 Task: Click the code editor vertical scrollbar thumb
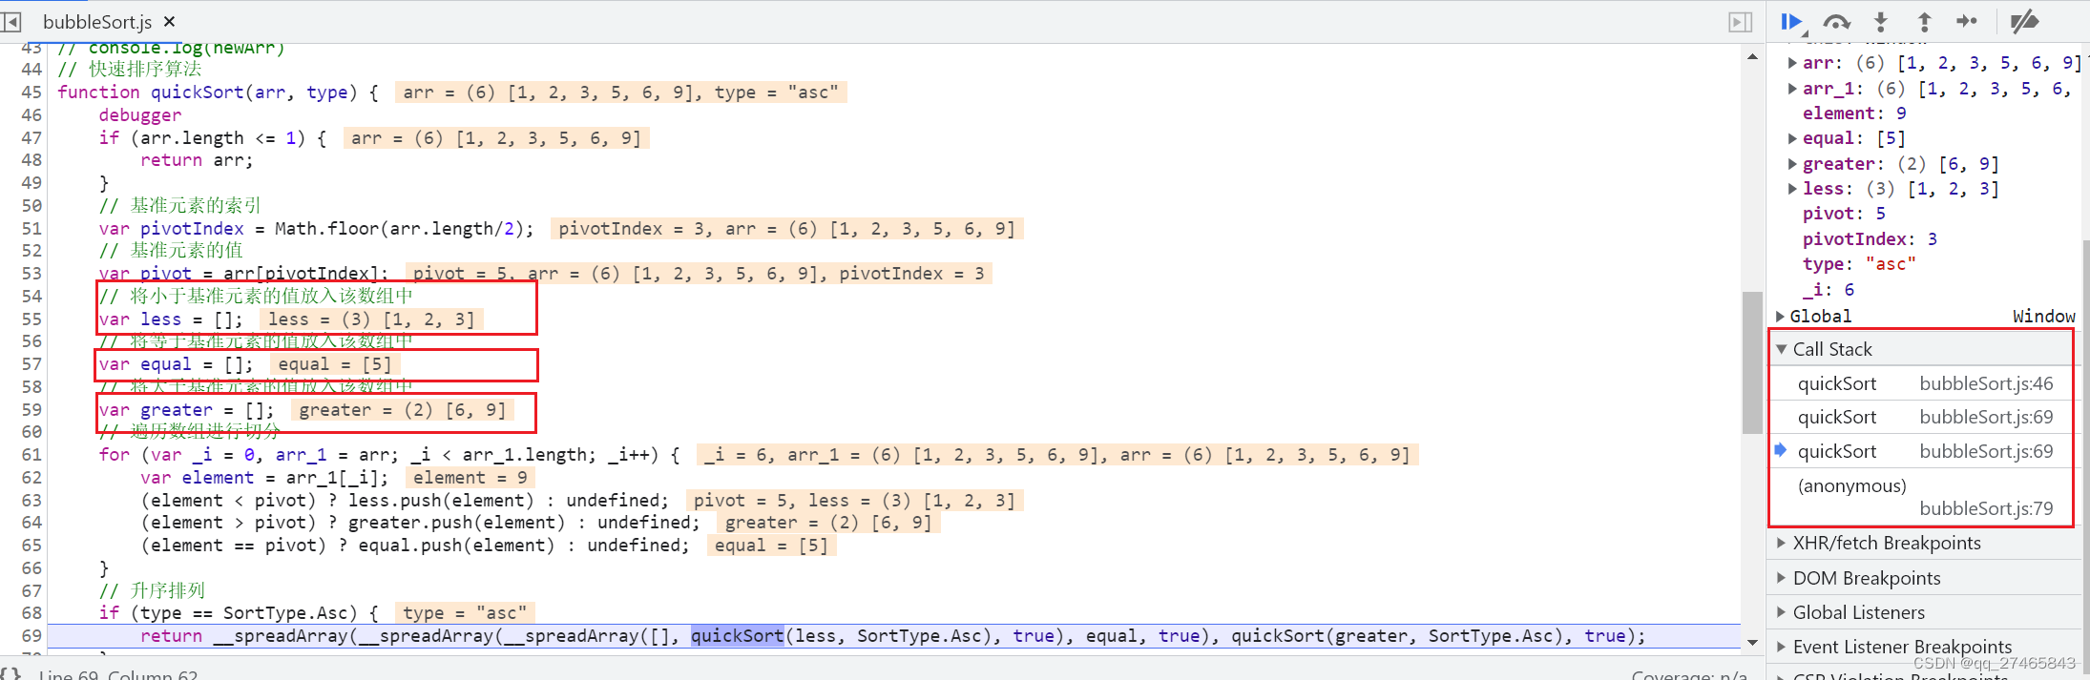[x=1752, y=362]
